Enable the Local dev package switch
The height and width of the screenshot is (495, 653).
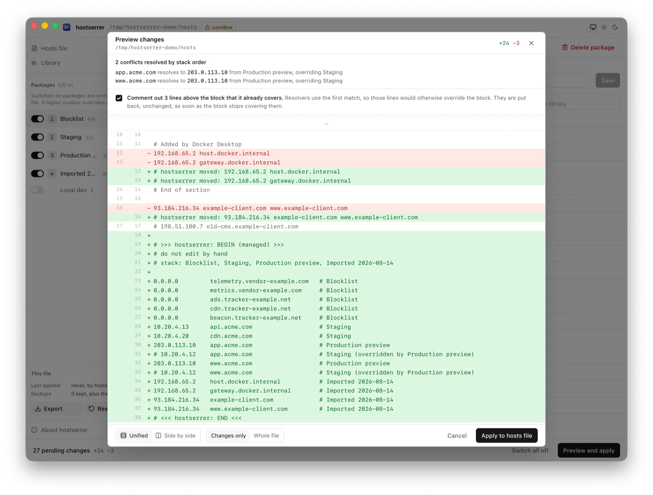coord(37,190)
